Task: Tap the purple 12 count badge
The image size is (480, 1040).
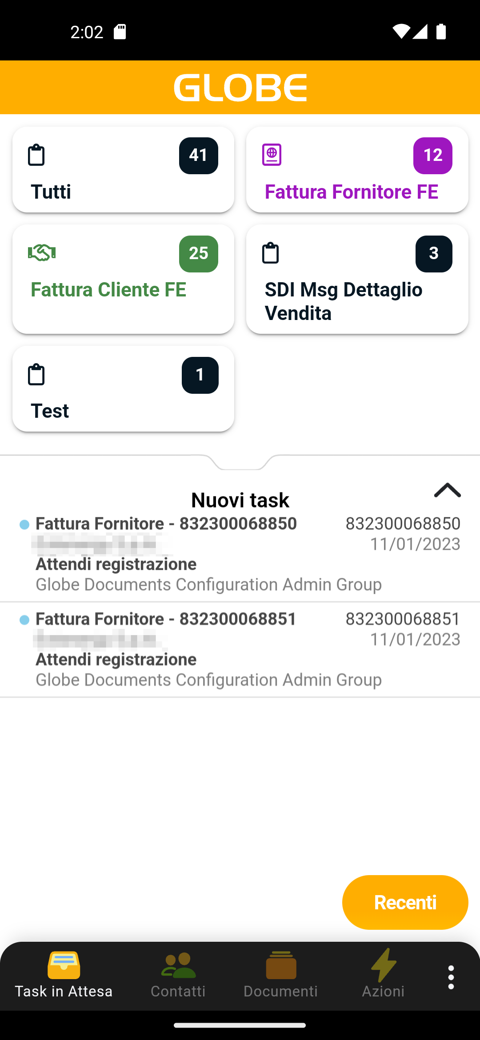Action: [432, 156]
